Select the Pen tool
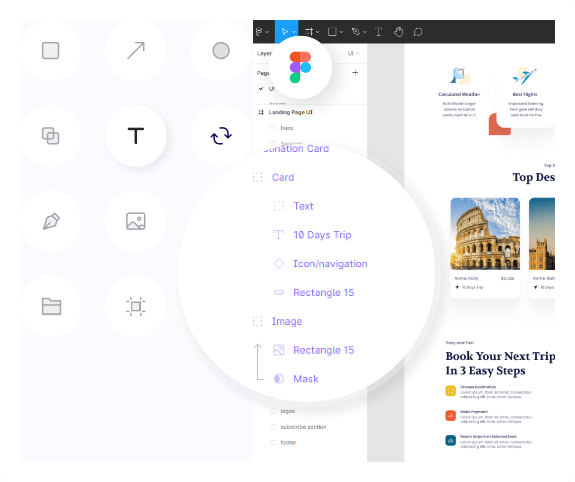The height and width of the screenshot is (482, 575). tap(356, 31)
